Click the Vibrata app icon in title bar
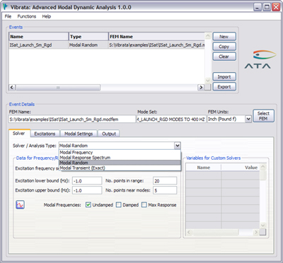 pos(6,7)
